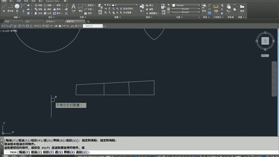Open a new drawing tab with plus
The width and height of the screenshot is (279, 157).
88,22
